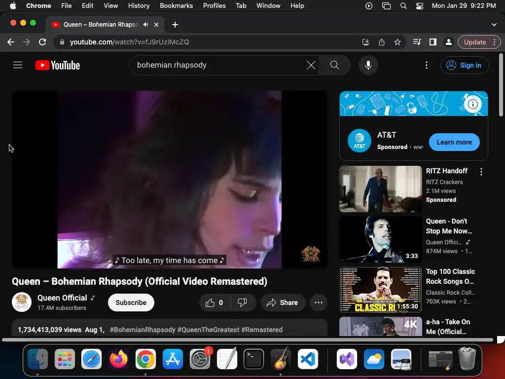Open the Tab menu
The height and width of the screenshot is (379, 505).
pos(241,5)
